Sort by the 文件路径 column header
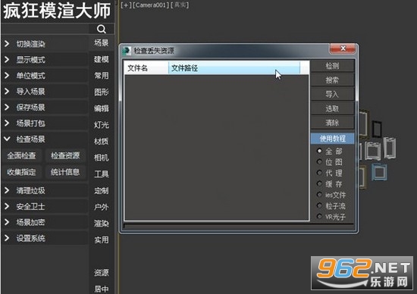The width and height of the screenshot is (417, 294). (x=234, y=68)
